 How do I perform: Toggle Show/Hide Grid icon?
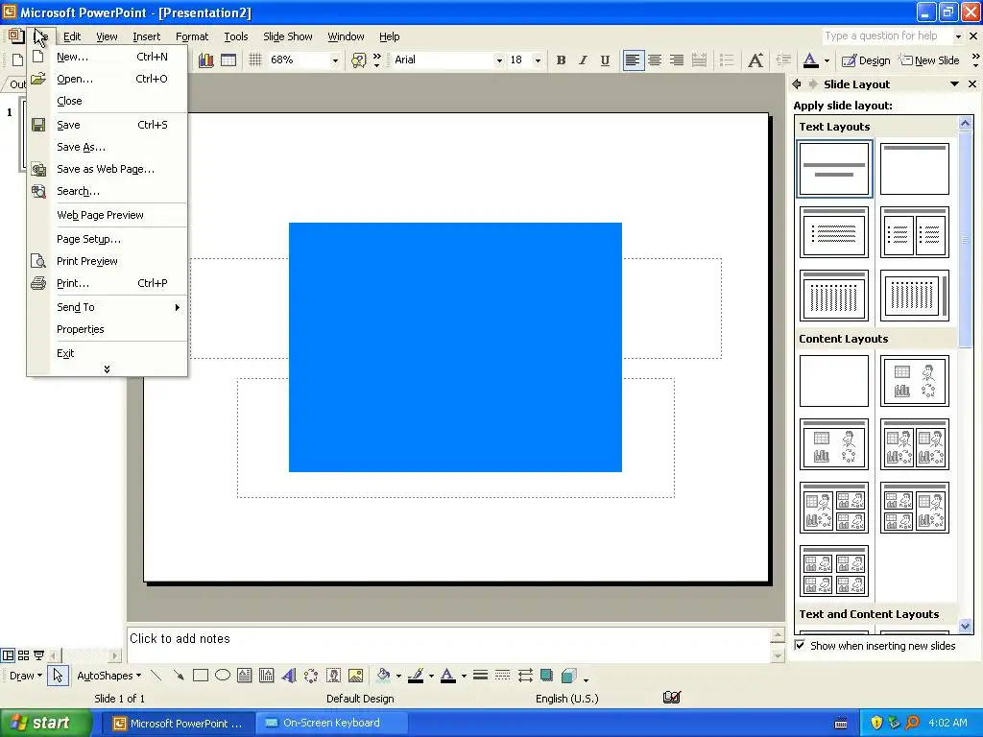(x=254, y=60)
